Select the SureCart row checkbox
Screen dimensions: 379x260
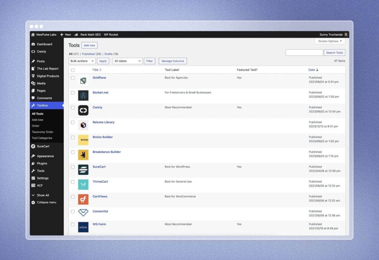[x=73, y=167]
